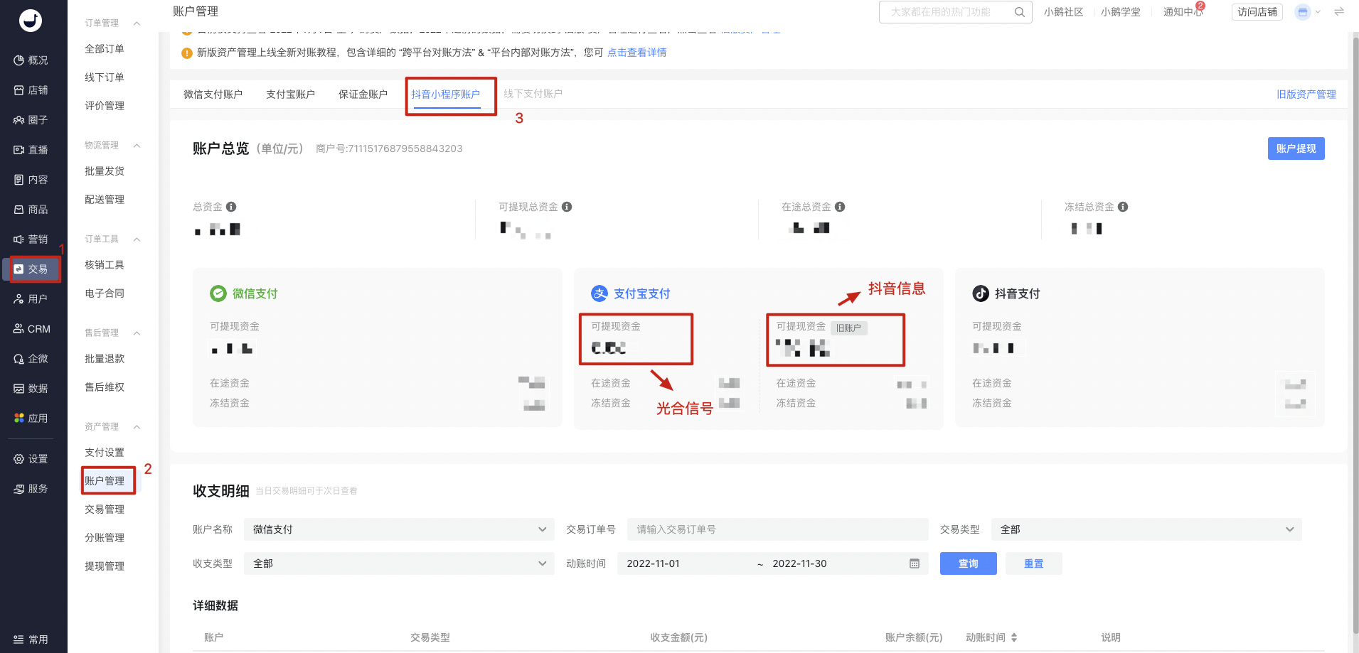Open the 账户名称 dropdown

click(x=399, y=529)
